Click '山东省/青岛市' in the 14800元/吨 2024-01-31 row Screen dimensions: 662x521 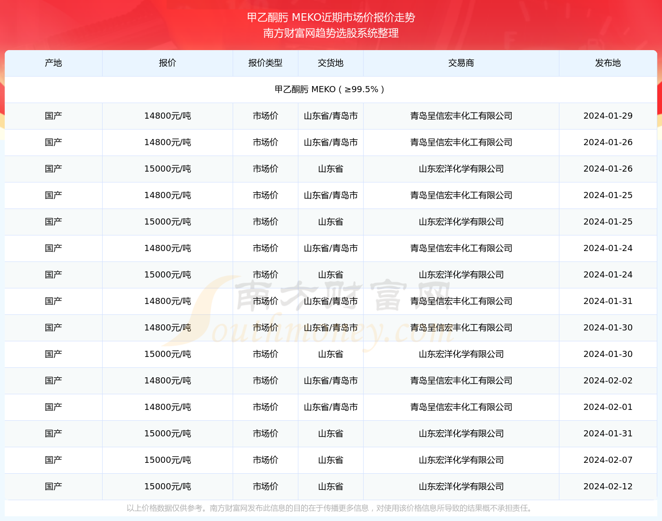tap(331, 301)
